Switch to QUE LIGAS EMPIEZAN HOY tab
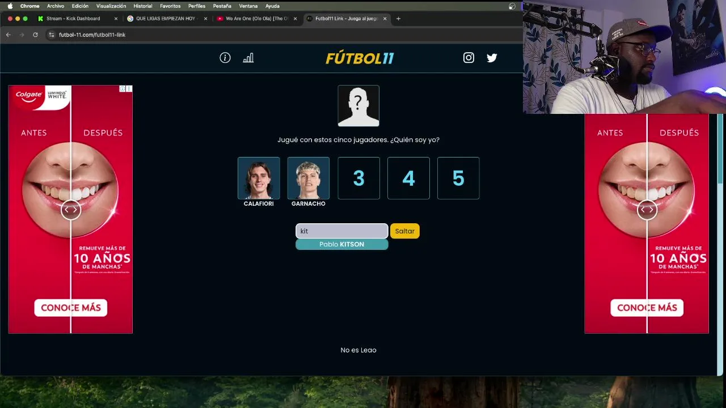The width and height of the screenshot is (726, 408). point(165,19)
